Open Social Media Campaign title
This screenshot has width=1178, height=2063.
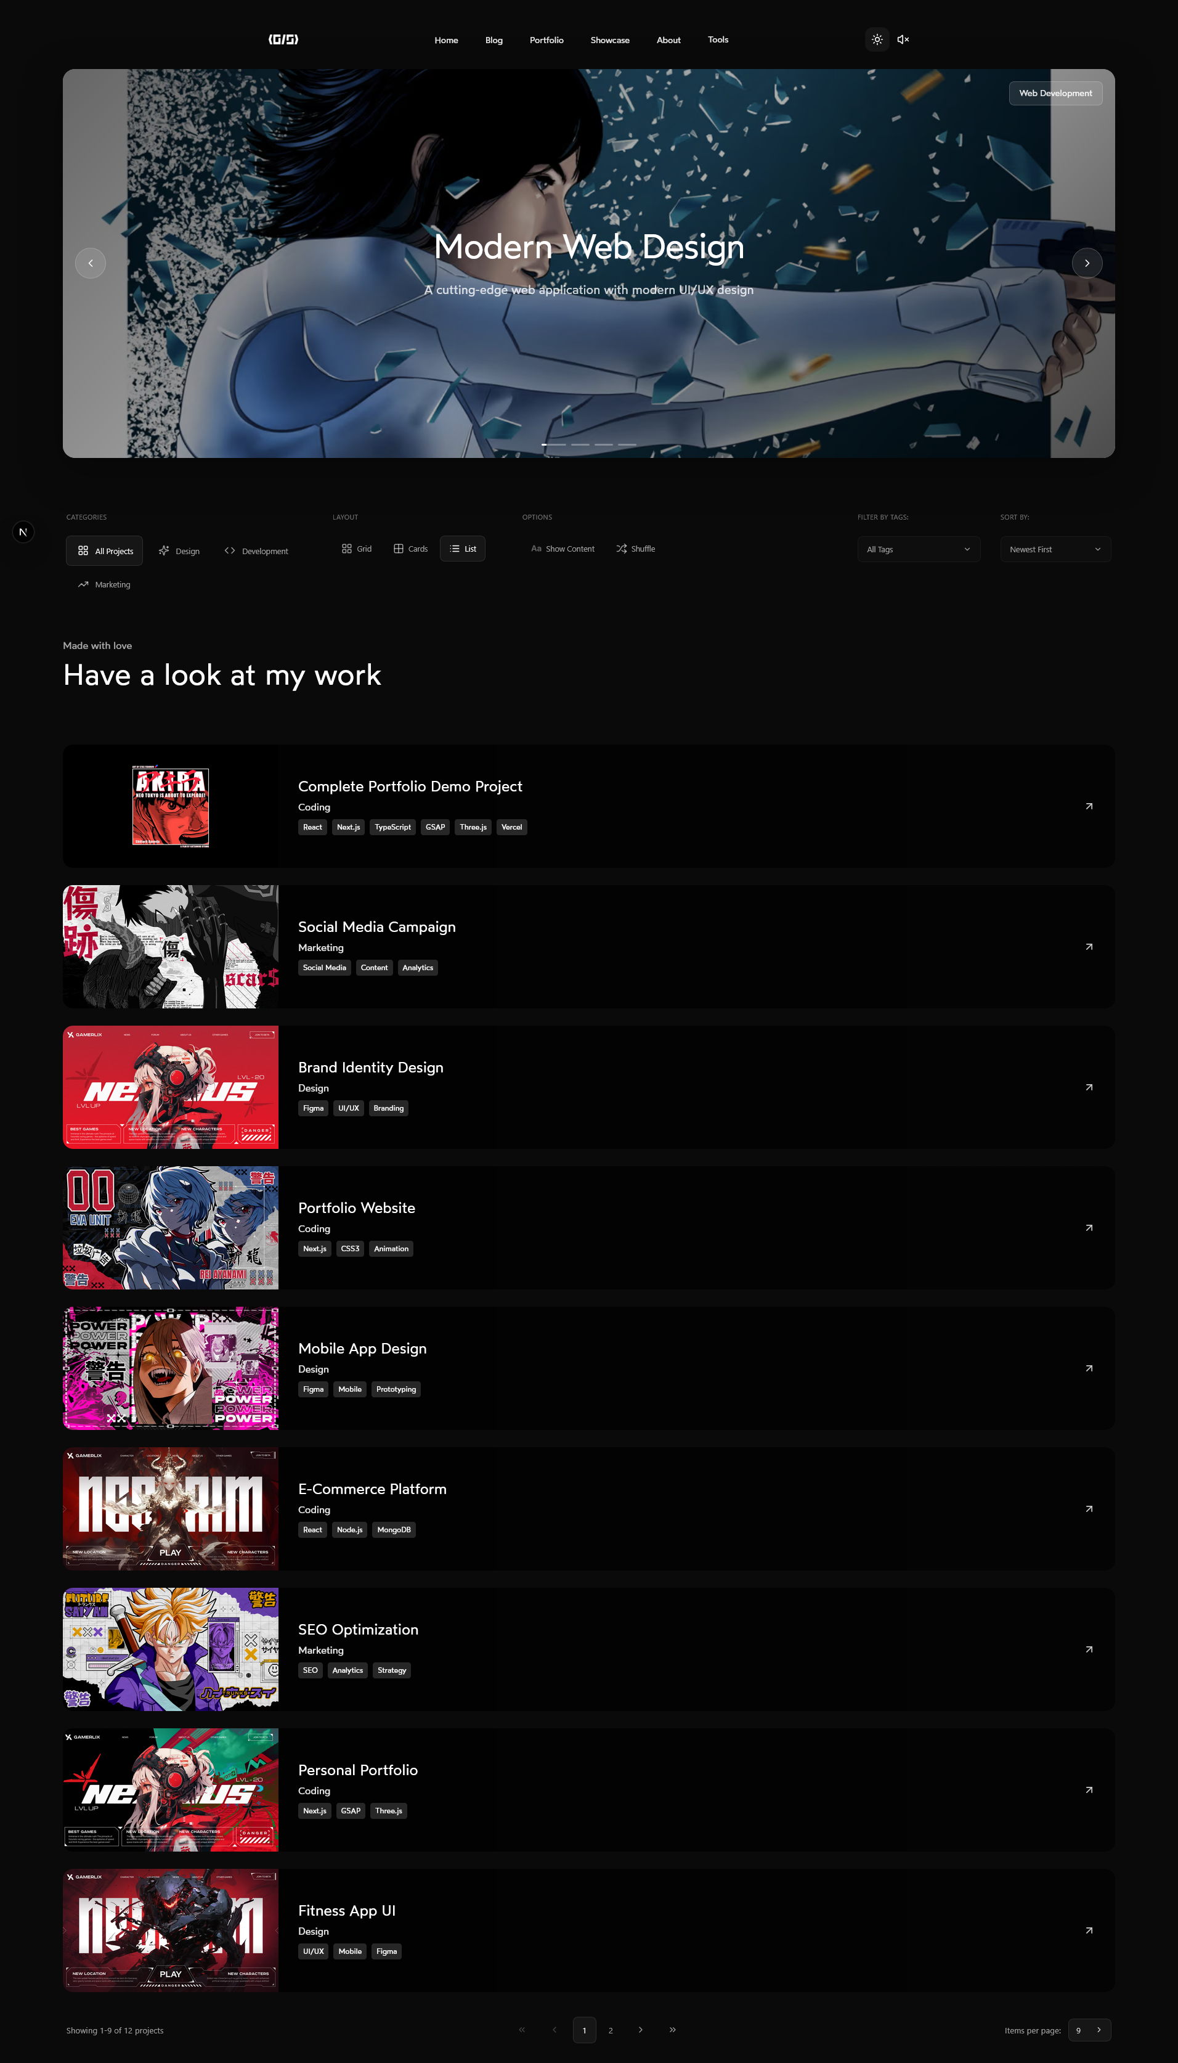click(376, 926)
